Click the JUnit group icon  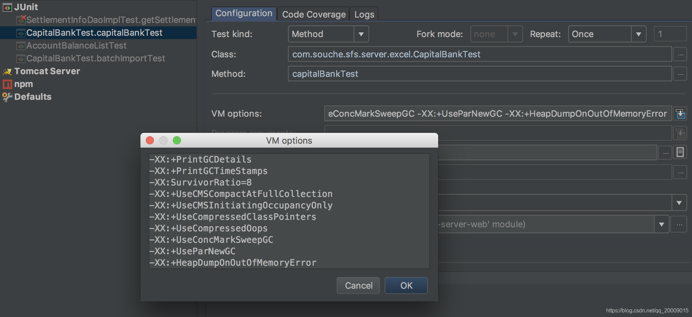[7, 7]
